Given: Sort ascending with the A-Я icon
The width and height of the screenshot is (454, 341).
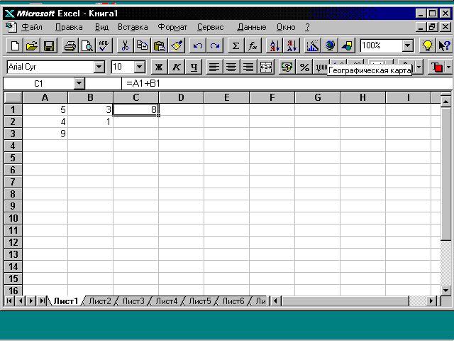Looking at the screenshot, I should pyautogui.click(x=275, y=45).
